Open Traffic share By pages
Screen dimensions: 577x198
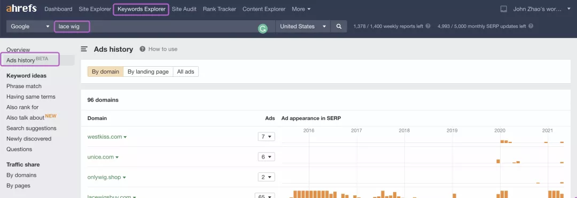18,186
